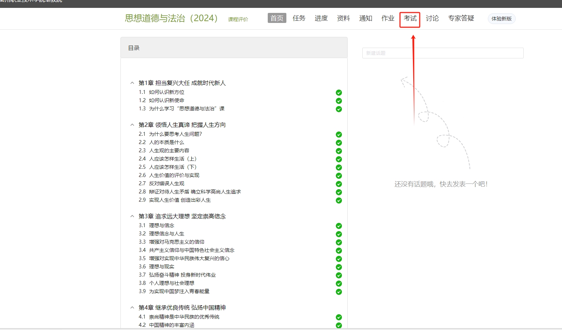Click completion icon for 4.1 崇尚精神是中华民族的优秀传统

coord(339,317)
